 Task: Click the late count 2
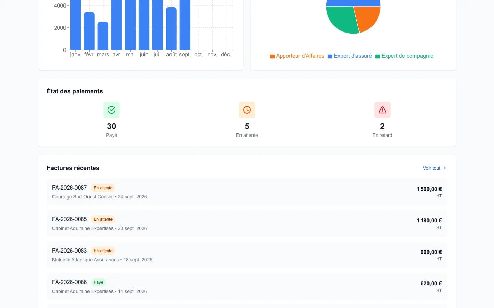pos(382,126)
